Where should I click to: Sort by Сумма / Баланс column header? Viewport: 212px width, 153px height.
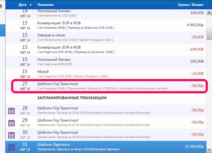tap(191, 5)
